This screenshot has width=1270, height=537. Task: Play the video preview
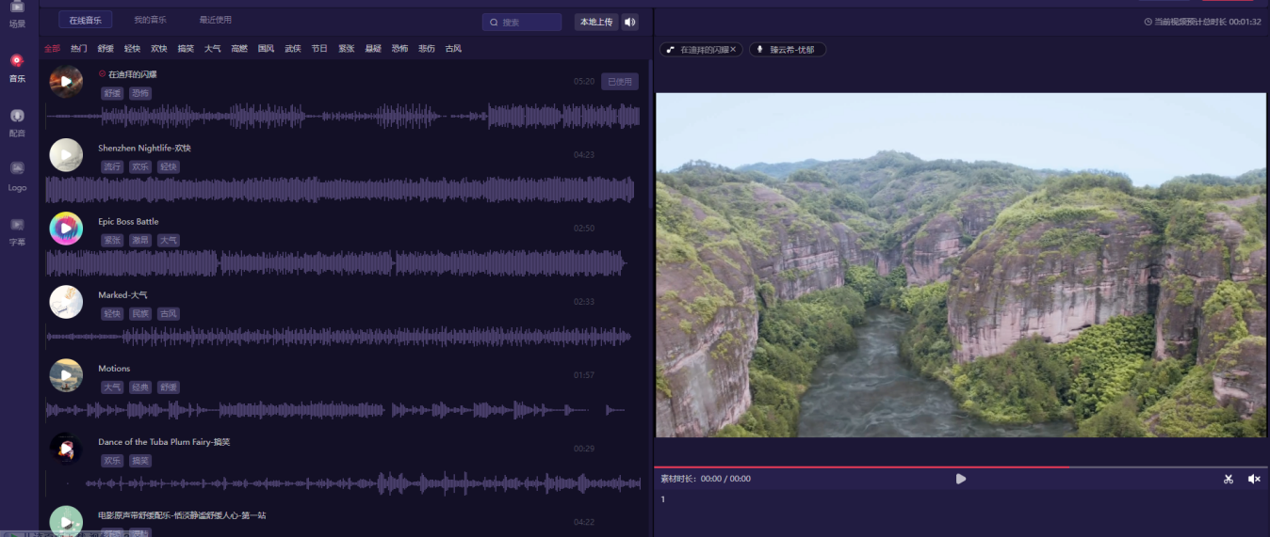(960, 479)
